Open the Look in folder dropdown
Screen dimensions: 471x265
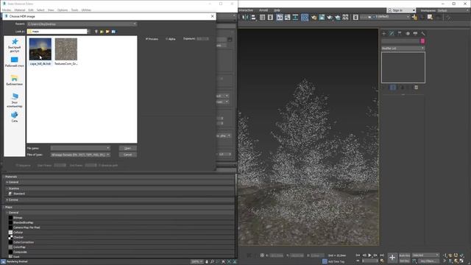click(59, 31)
